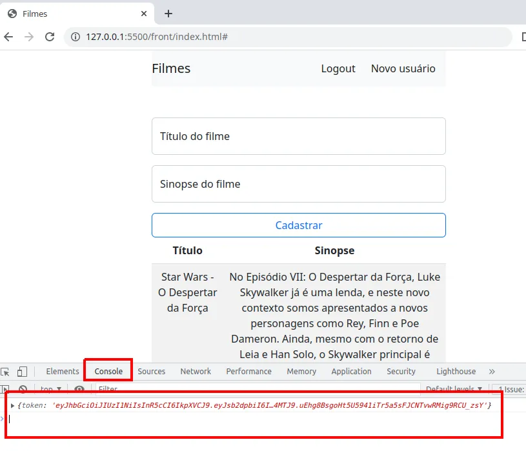
Task: Expand the token object in console
Action: tap(12, 406)
